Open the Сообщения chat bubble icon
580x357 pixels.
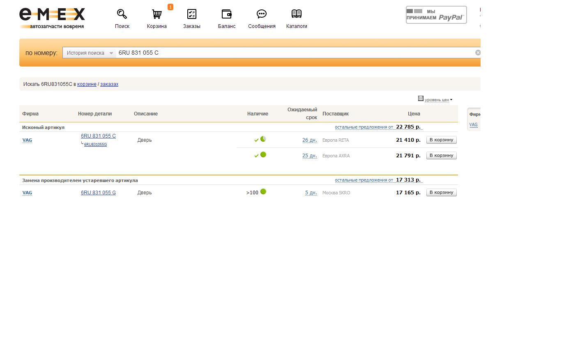(x=261, y=14)
